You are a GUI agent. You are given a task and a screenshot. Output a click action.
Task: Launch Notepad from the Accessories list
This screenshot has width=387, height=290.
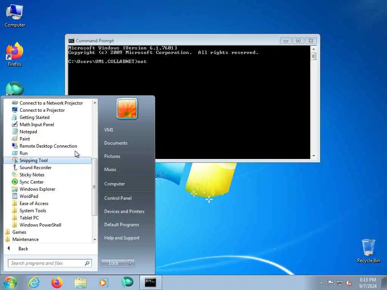click(47, 132)
